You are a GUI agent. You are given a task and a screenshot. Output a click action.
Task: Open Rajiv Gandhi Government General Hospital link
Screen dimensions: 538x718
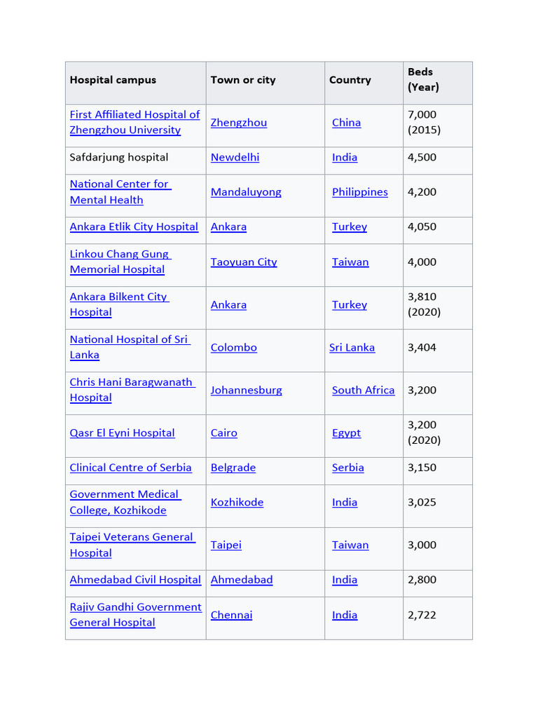pyautogui.click(x=135, y=607)
